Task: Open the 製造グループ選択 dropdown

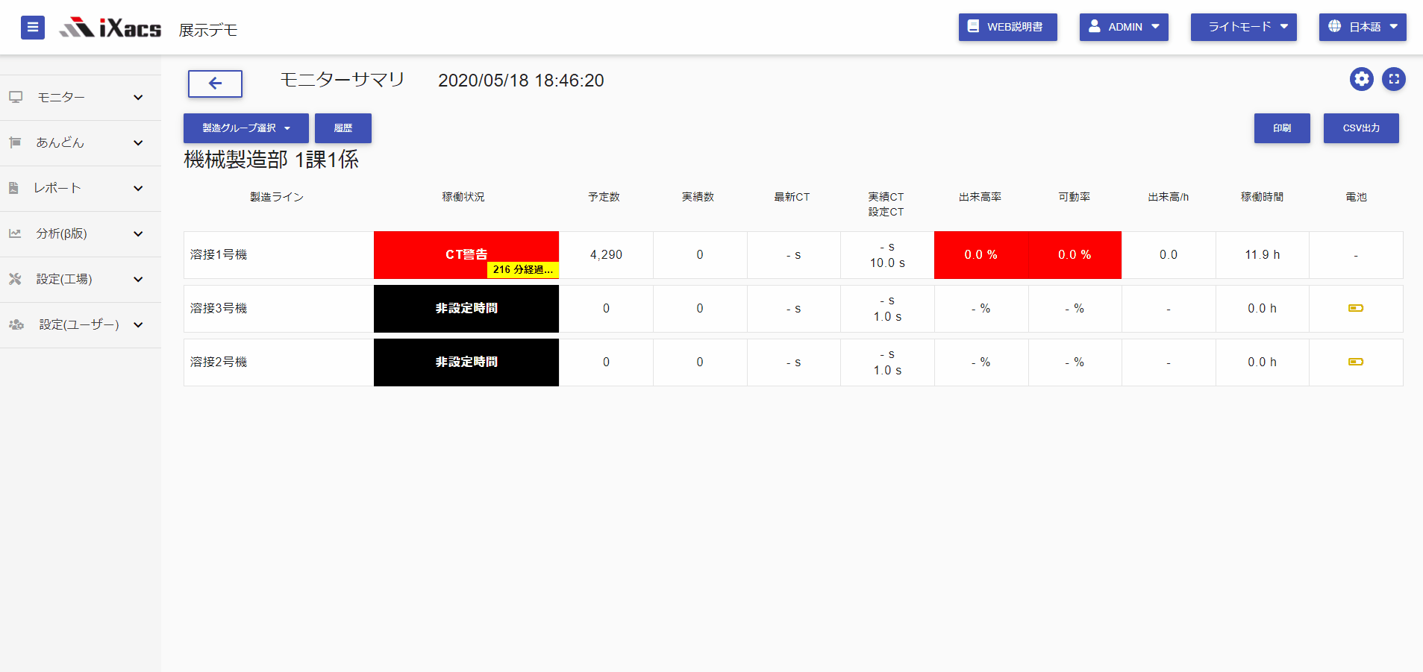Action: [246, 128]
